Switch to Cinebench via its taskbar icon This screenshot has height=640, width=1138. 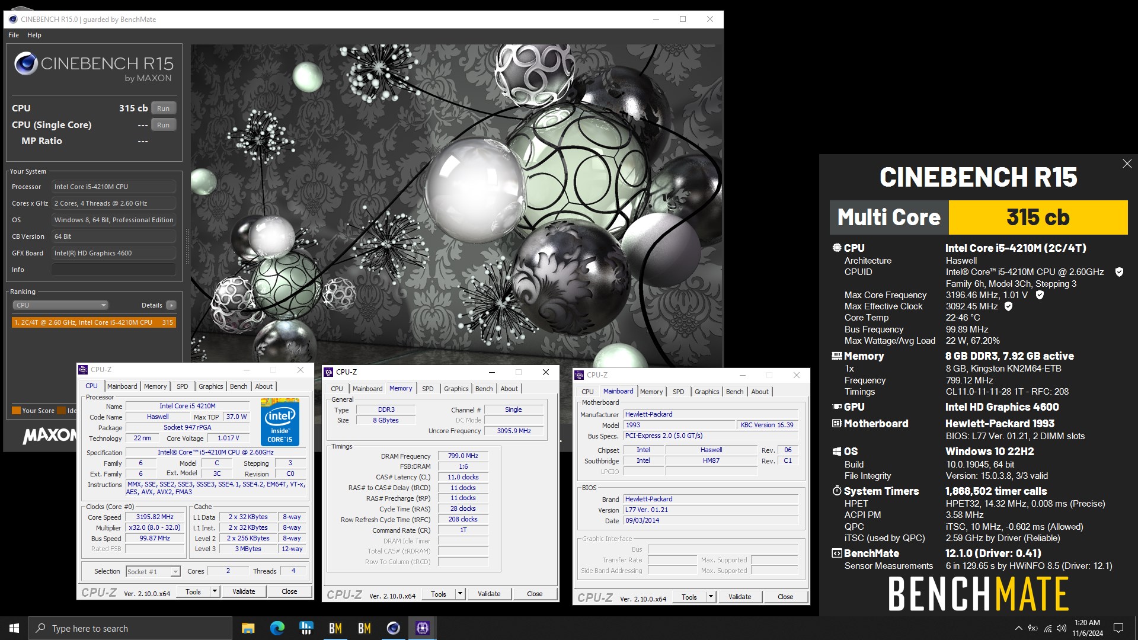(x=393, y=628)
